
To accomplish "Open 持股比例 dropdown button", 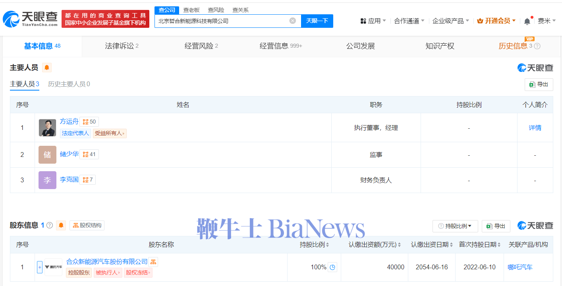I will 455,226.
